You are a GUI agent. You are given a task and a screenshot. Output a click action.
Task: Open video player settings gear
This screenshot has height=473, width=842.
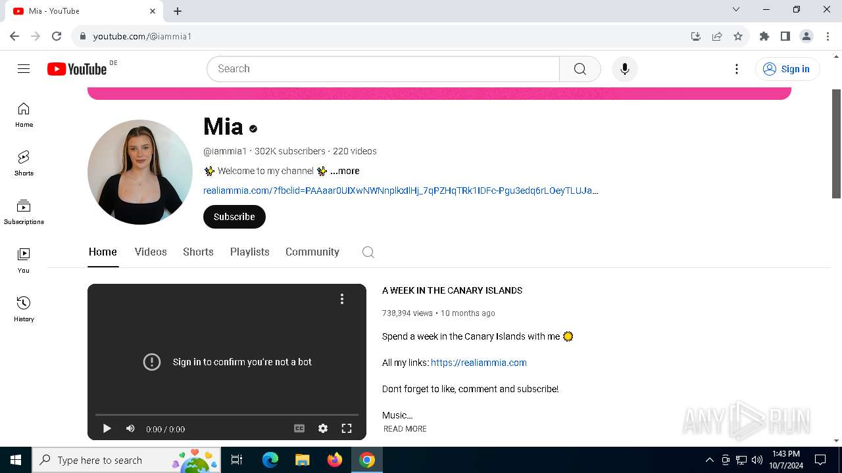tap(323, 428)
